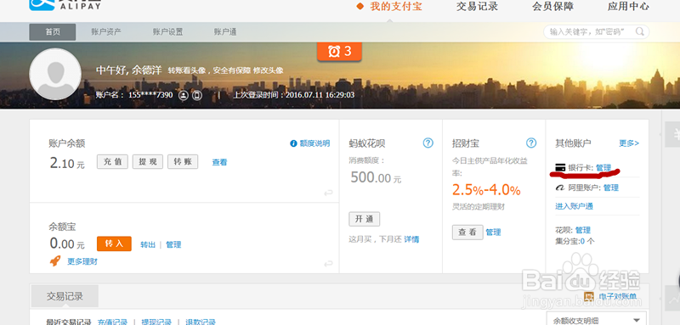Click the 修改头像 link

click(269, 70)
